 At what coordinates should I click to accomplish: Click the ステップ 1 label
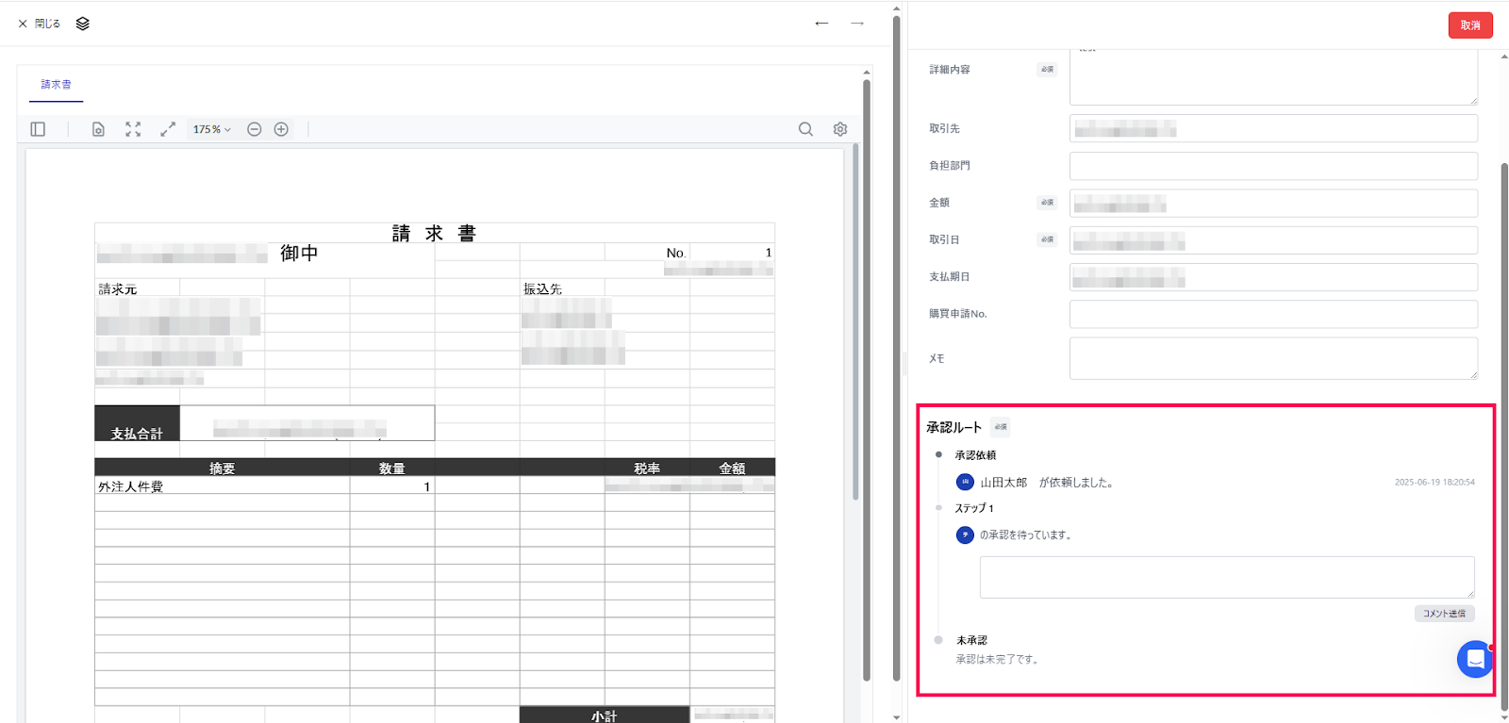974,508
